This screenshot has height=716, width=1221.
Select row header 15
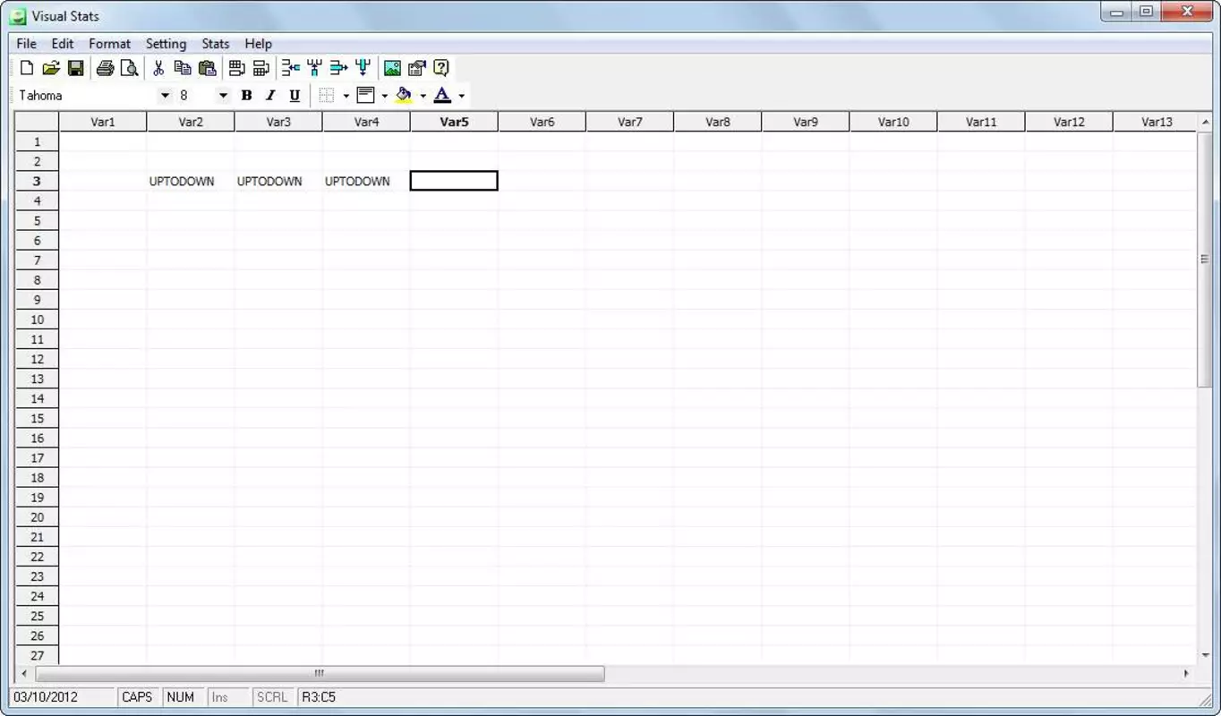[x=38, y=418]
